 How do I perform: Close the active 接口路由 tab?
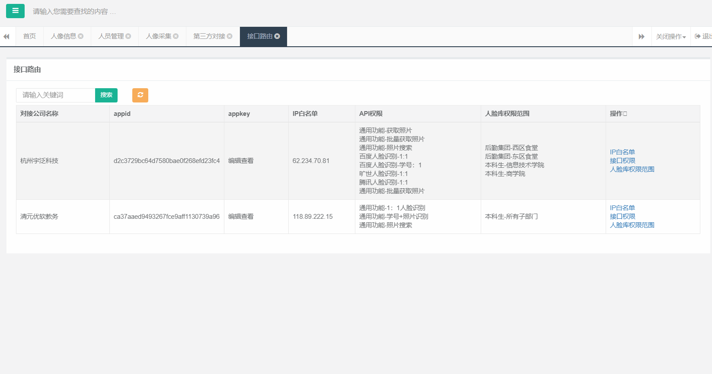[x=278, y=36]
